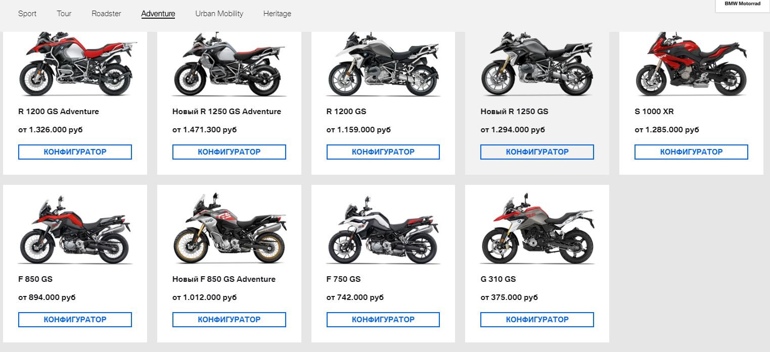Open Конфигуратор for R 1200 GS Adventure
Image resolution: width=770 pixels, height=352 pixels.
[x=75, y=152]
